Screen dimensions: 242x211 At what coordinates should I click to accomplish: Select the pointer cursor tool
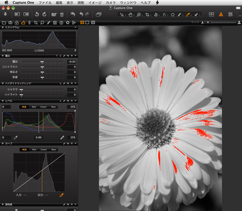coord(122,15)
